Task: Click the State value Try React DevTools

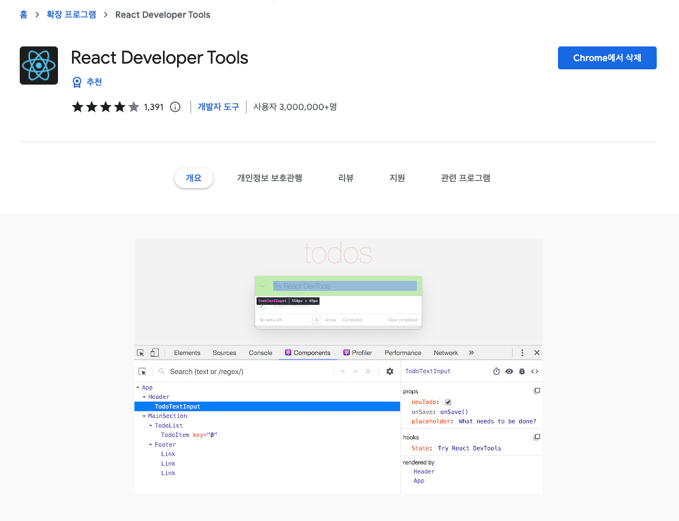Action: 469,448
